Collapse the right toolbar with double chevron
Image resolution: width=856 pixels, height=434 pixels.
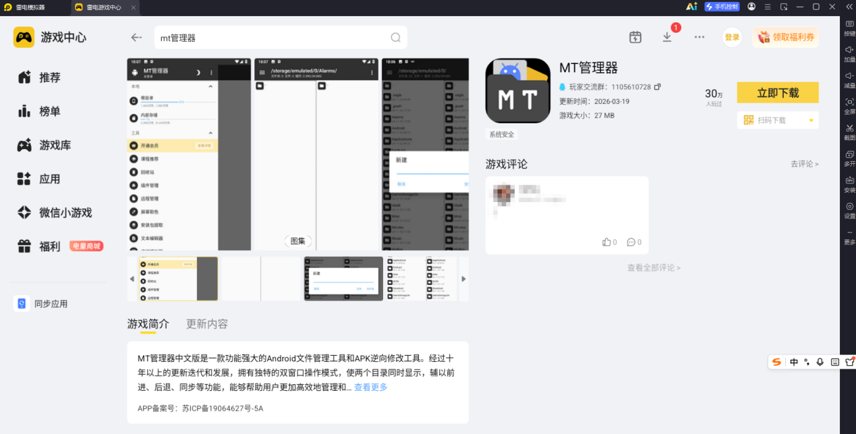(849, 7)
